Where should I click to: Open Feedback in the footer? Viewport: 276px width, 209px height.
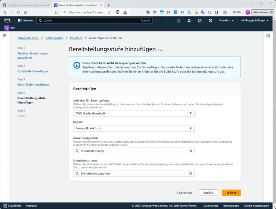(x=31, y=206)
